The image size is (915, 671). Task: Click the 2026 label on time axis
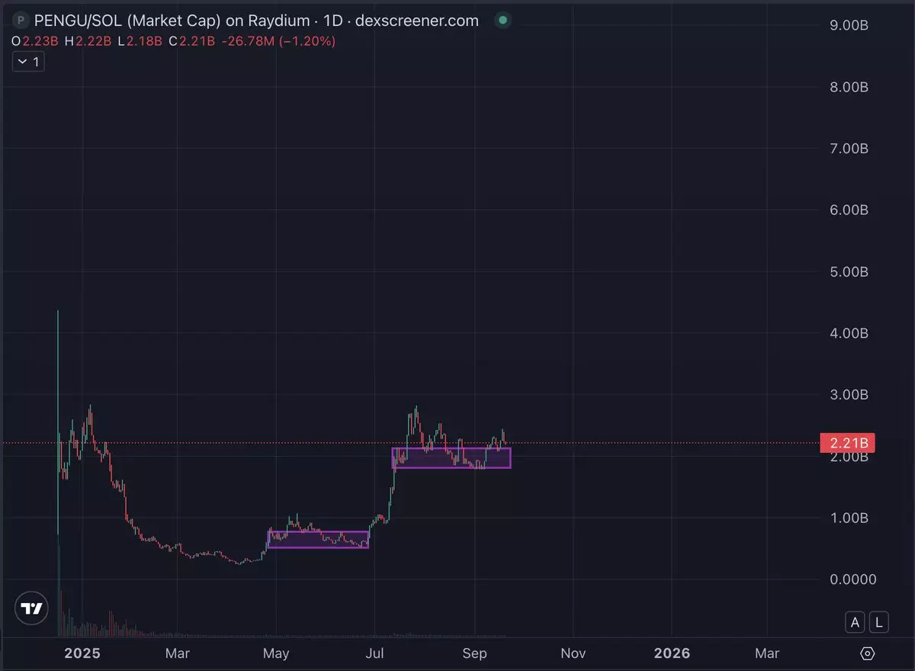pos(672,653)
